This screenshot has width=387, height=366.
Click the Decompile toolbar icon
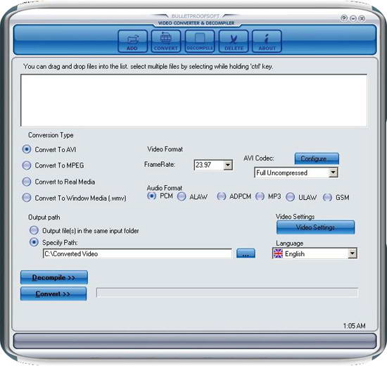200,41
